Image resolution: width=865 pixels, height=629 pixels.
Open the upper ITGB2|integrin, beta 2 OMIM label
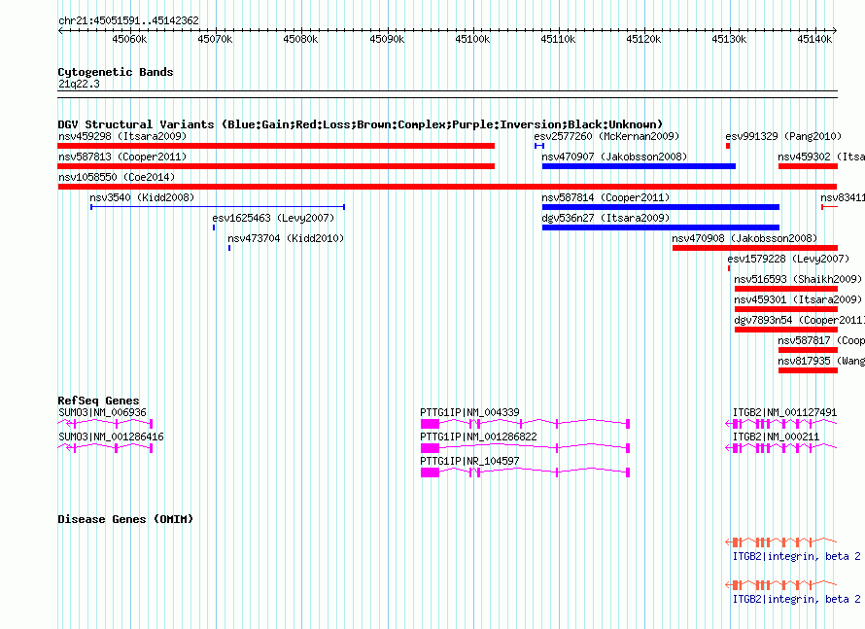click(797, 556)
